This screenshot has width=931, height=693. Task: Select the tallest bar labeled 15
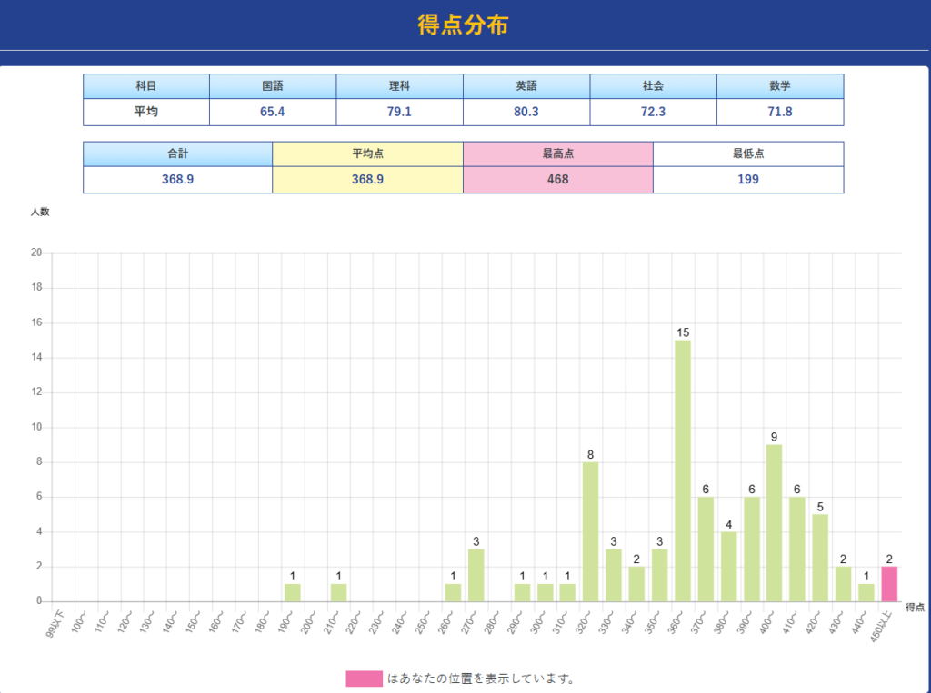click(x=682, y=470)
